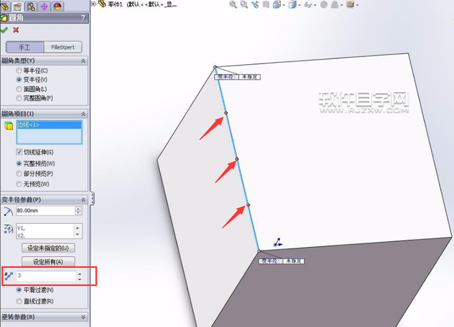Move down through the attached radii list
Image resolution: width=454 pixels, height=327 pixels.
78,235
